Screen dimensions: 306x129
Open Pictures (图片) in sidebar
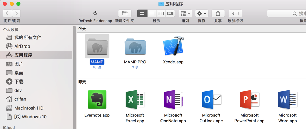[x=36, y=64]
